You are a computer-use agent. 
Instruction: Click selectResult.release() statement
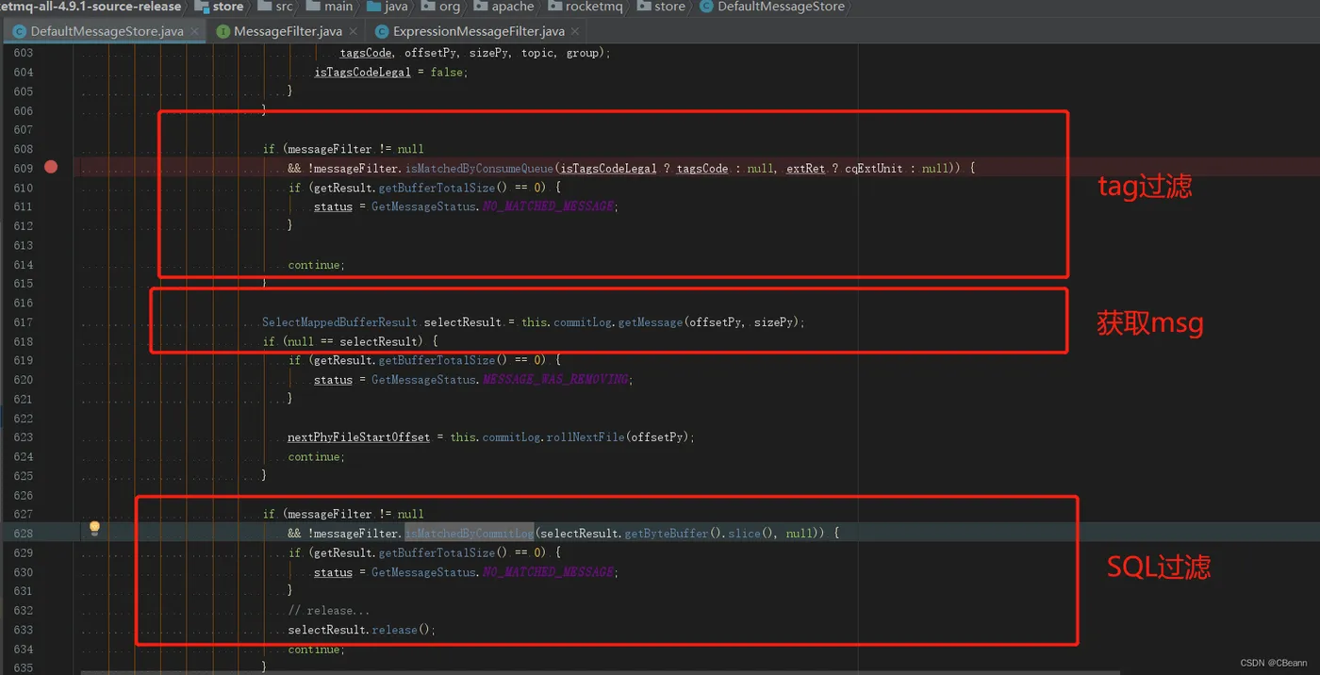(x=362, y=630)
